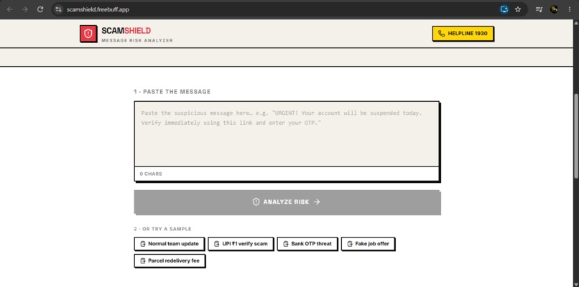The width and height of the screenshot is (579, 287).
Task: Open the media control icon in toolbar
Action: (539, 9)
